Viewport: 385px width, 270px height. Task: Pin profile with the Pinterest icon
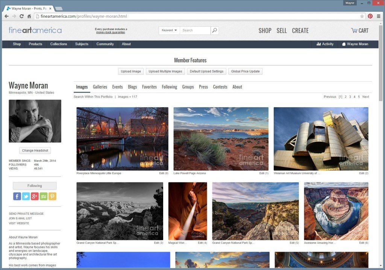(52, 196)
